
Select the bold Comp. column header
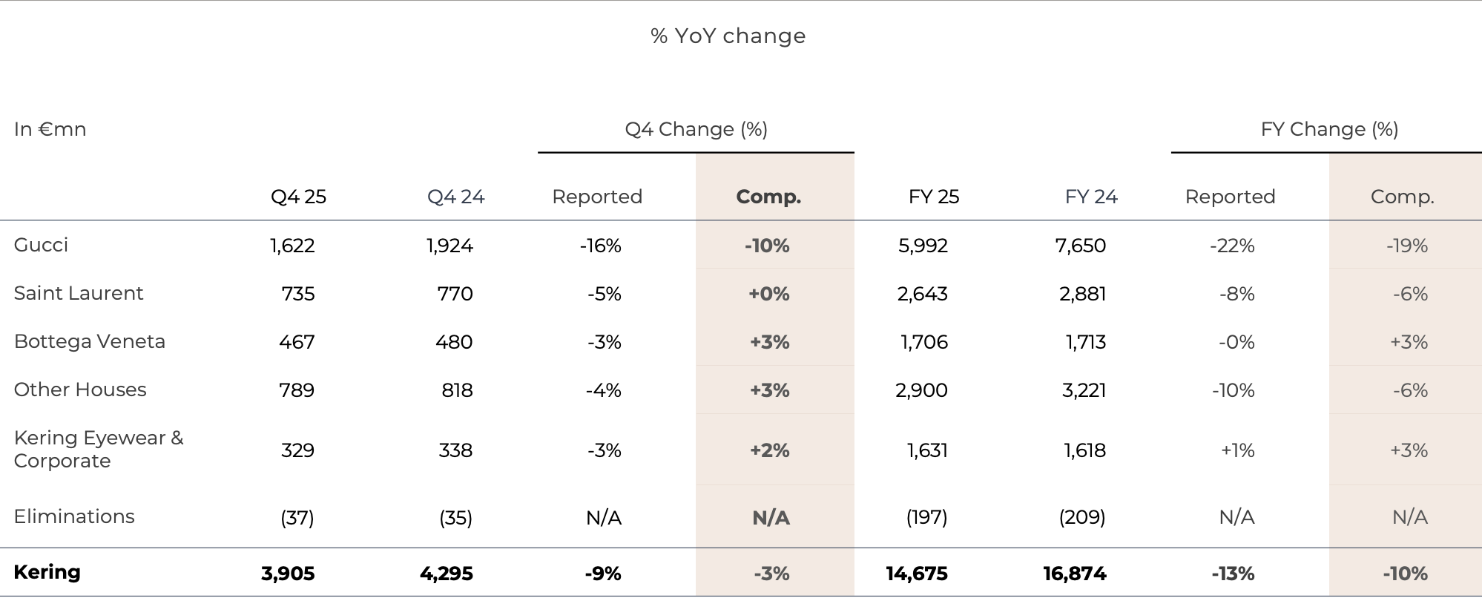tap(768, 197)
